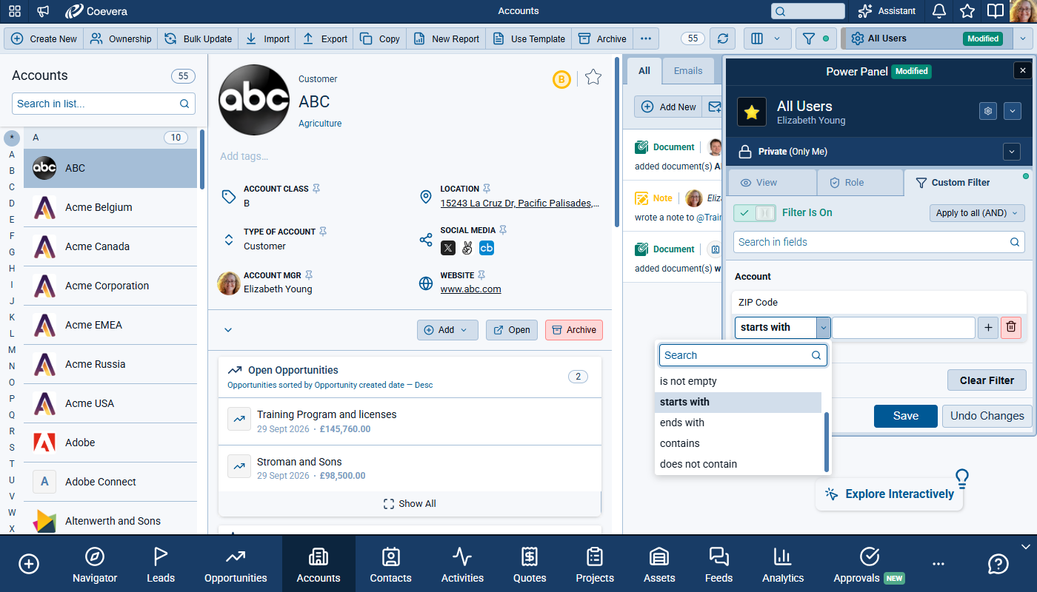Toggle the Filter Is On switch
The width and height of the screenshot is (1037, 592).
coord(755,213)
